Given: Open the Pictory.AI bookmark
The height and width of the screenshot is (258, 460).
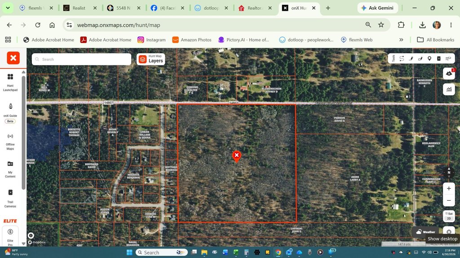Looking at the screenshot, I should [244, 40].
